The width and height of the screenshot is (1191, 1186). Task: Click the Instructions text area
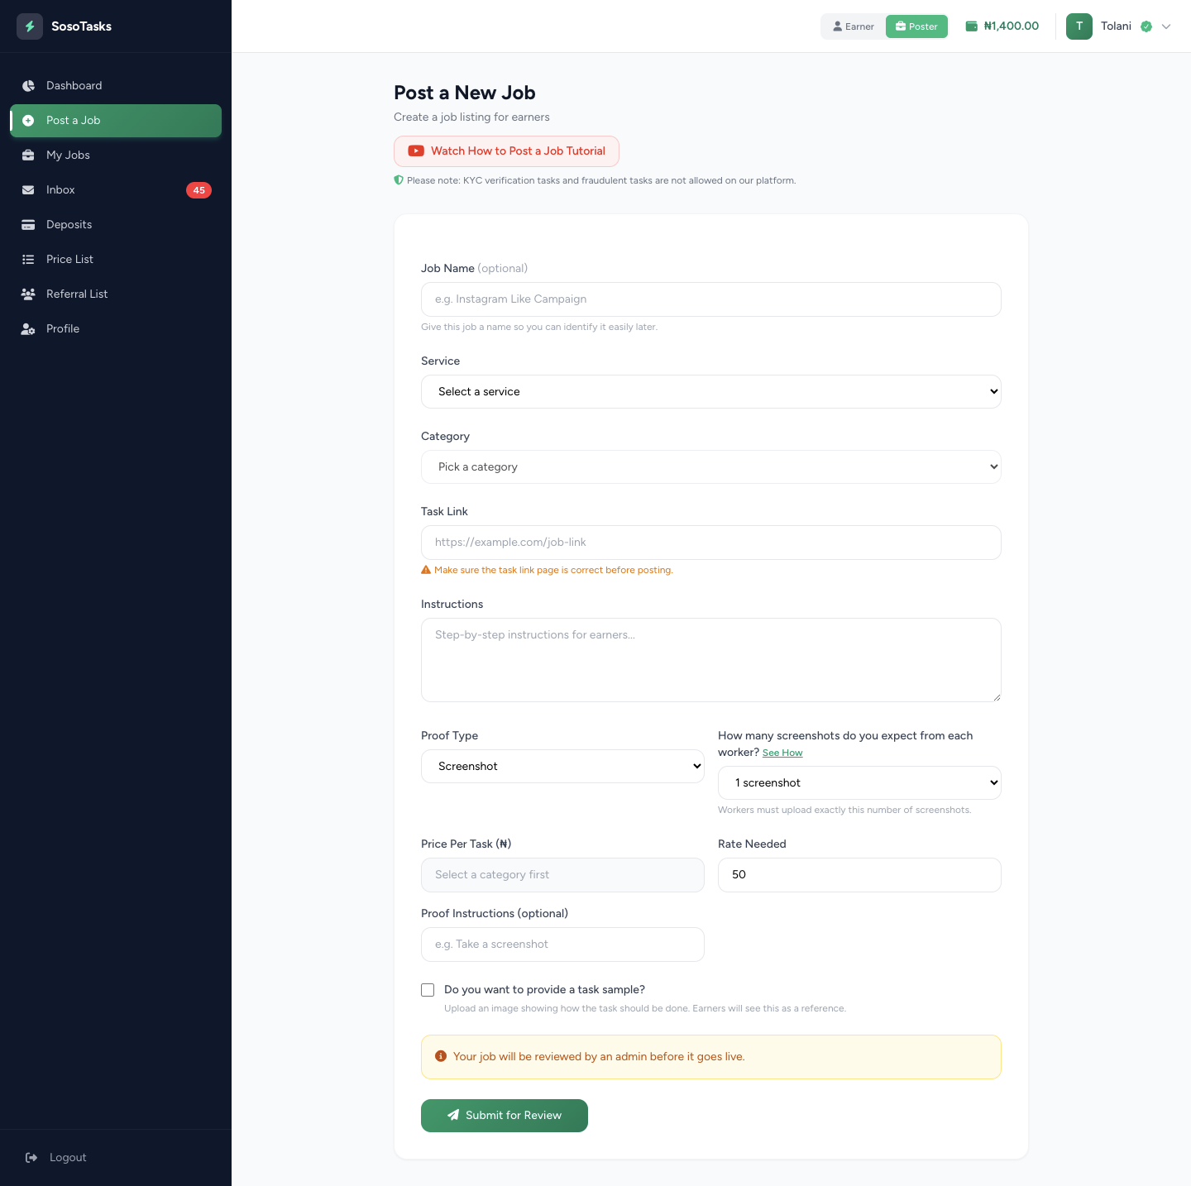[711, 660]
